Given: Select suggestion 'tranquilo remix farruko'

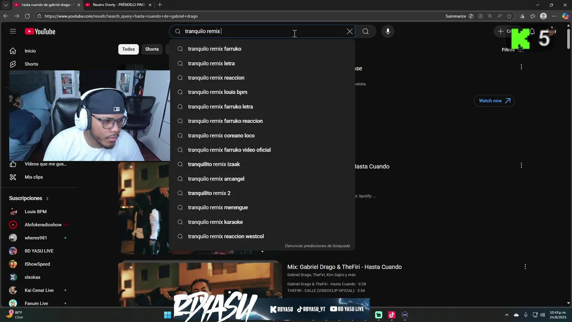Looking at the screenshot, I should pos(262,49).
